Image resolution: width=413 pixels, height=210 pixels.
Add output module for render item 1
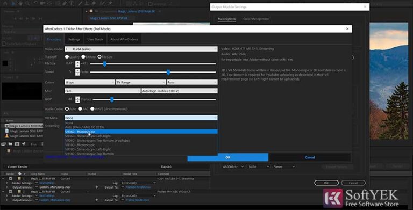pyautogui.click(x=97, y=187)
